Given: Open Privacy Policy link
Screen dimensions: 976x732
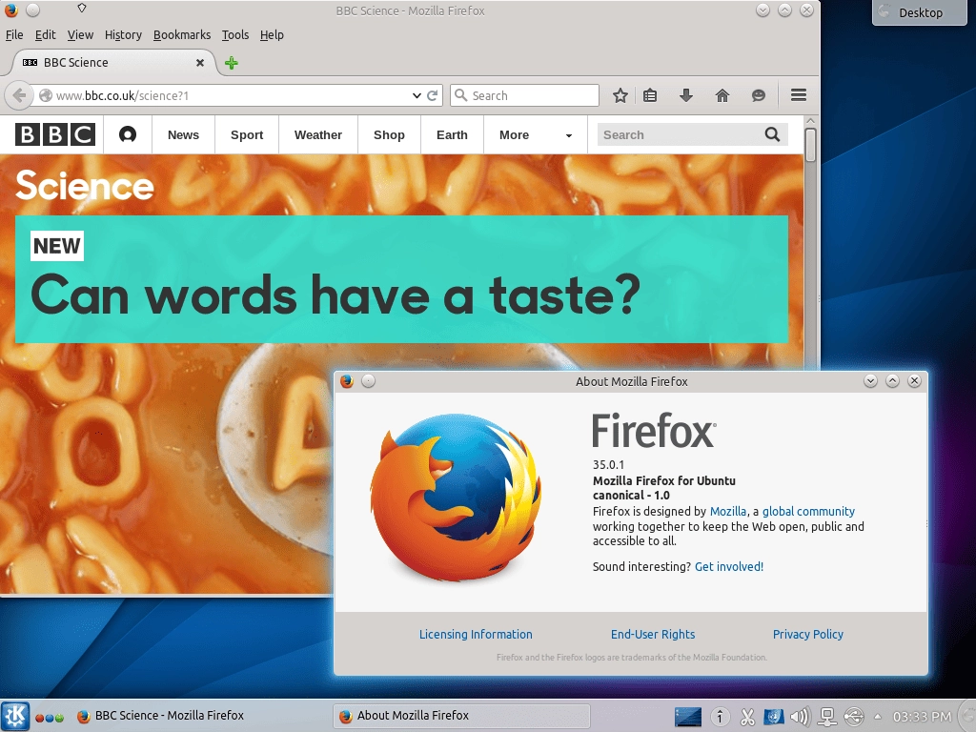Looking at the screenshot, I should point(808,634).
